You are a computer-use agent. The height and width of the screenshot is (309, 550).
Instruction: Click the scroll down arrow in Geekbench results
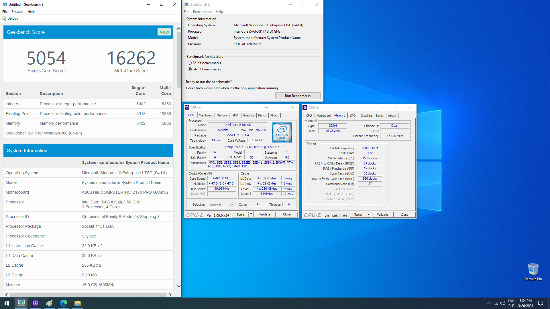point(179,286)
